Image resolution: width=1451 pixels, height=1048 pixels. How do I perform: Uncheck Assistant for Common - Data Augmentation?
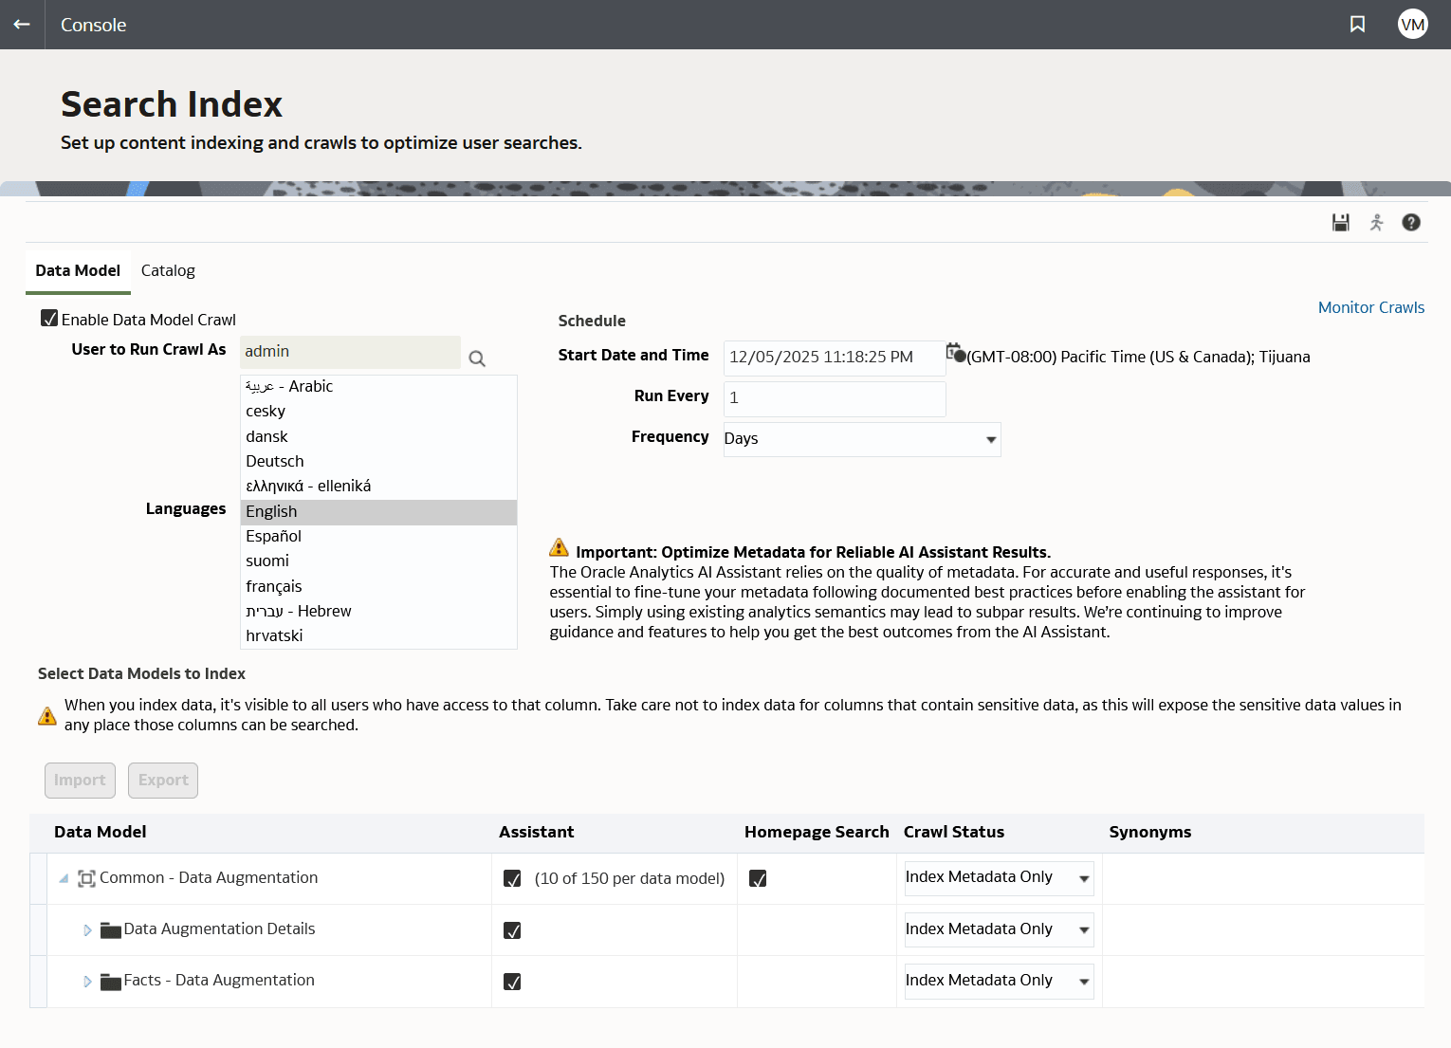click(512, 879)
